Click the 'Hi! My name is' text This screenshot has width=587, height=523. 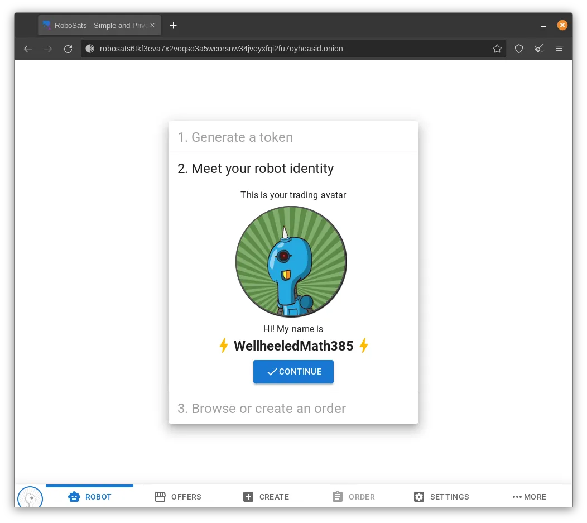click(x=293, y=329)
